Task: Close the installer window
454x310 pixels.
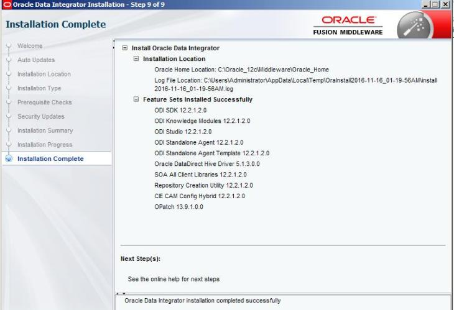Action: (445, 4)
